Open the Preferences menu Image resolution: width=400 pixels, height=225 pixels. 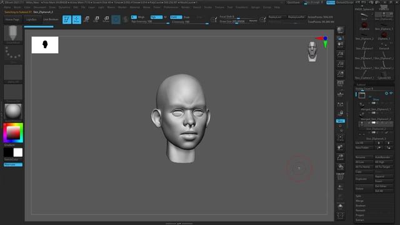tap(171, 7)
